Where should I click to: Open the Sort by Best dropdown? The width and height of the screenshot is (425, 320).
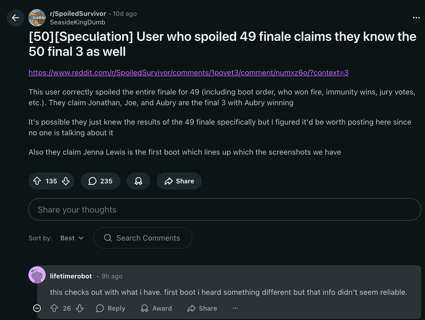pyautogui.click(x=72, y=238)
